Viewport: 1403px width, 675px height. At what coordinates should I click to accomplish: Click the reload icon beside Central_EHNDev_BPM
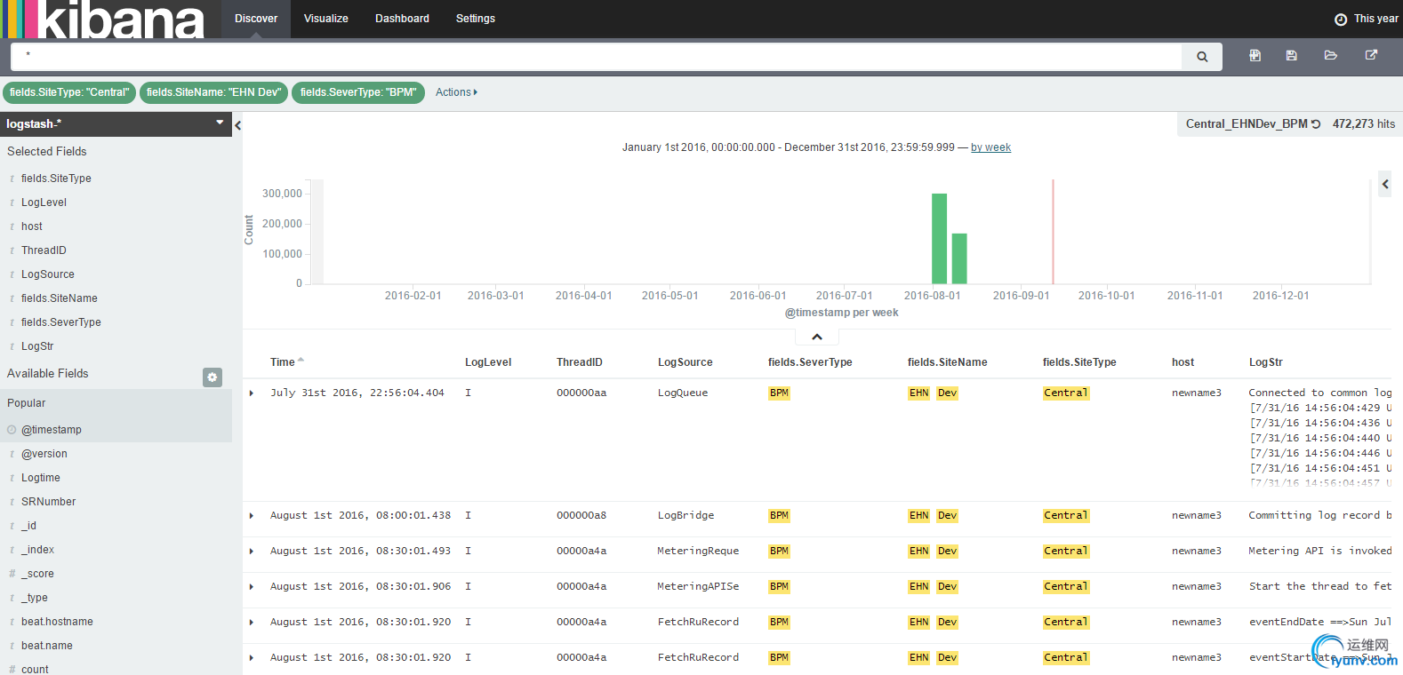pos(1316,124)
